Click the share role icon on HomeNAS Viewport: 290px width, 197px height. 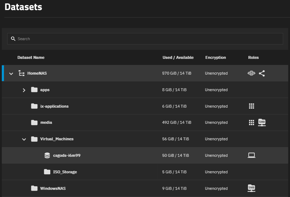(262, 73)
